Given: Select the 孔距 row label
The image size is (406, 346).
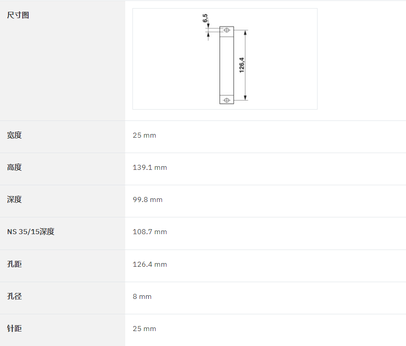Looking at the screenshot, I should pos(14,264).
